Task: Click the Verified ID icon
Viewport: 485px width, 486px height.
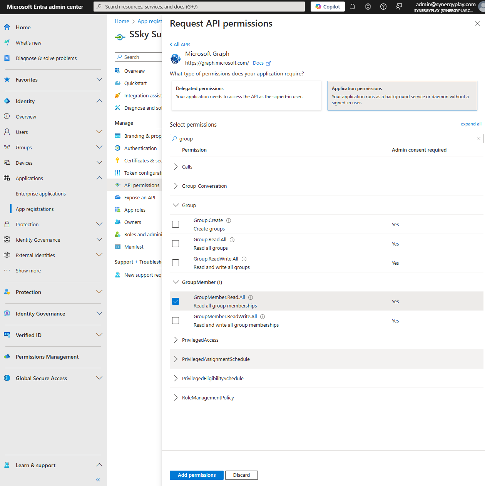Action: tap(7, 335)
